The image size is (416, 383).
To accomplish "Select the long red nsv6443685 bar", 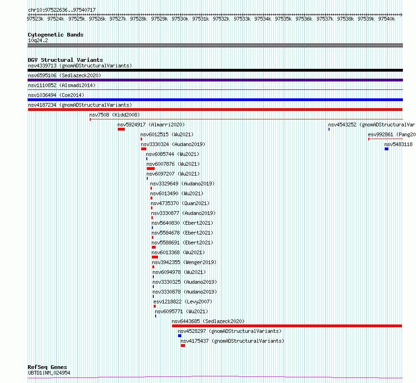I will click(287, 326).
